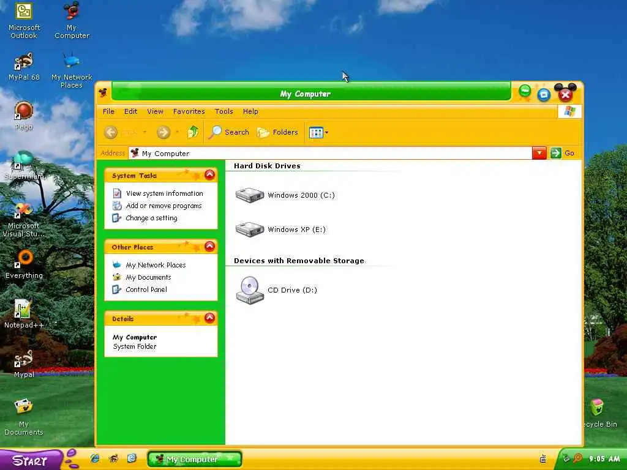The width and height of the screenshot is (627, 470).
Task: Open Notepad++ desktop shortcut
Action: point(24,314)
